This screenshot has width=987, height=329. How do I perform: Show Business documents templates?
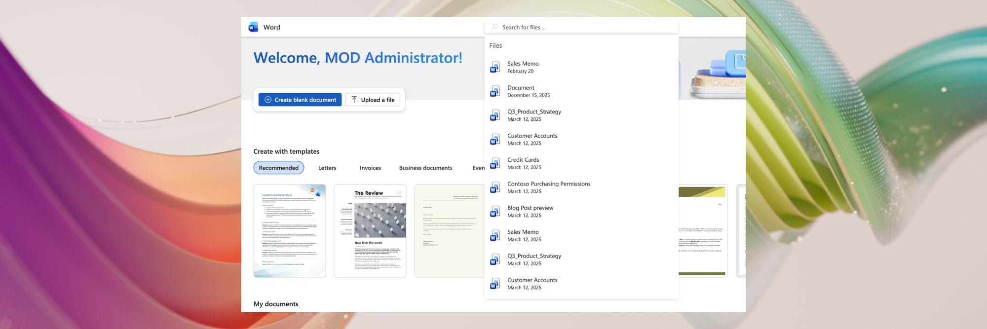425,168
